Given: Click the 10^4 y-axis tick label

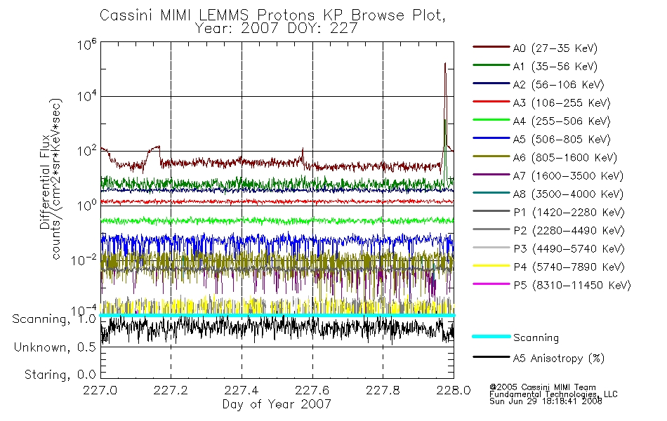Looking at the screenshot, I should [87, 96].
